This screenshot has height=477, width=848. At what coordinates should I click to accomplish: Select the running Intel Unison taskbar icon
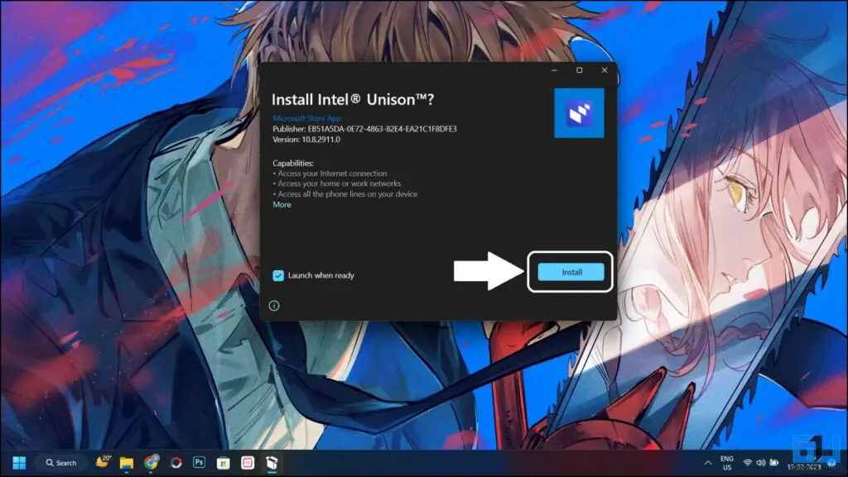click(270, 463)
